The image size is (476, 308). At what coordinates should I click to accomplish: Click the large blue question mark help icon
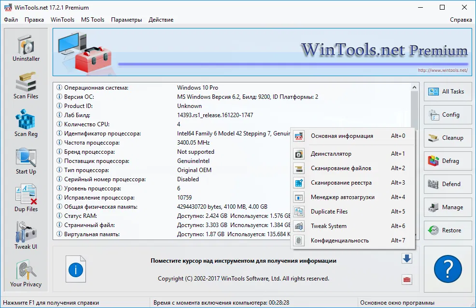tap(448, 269)
